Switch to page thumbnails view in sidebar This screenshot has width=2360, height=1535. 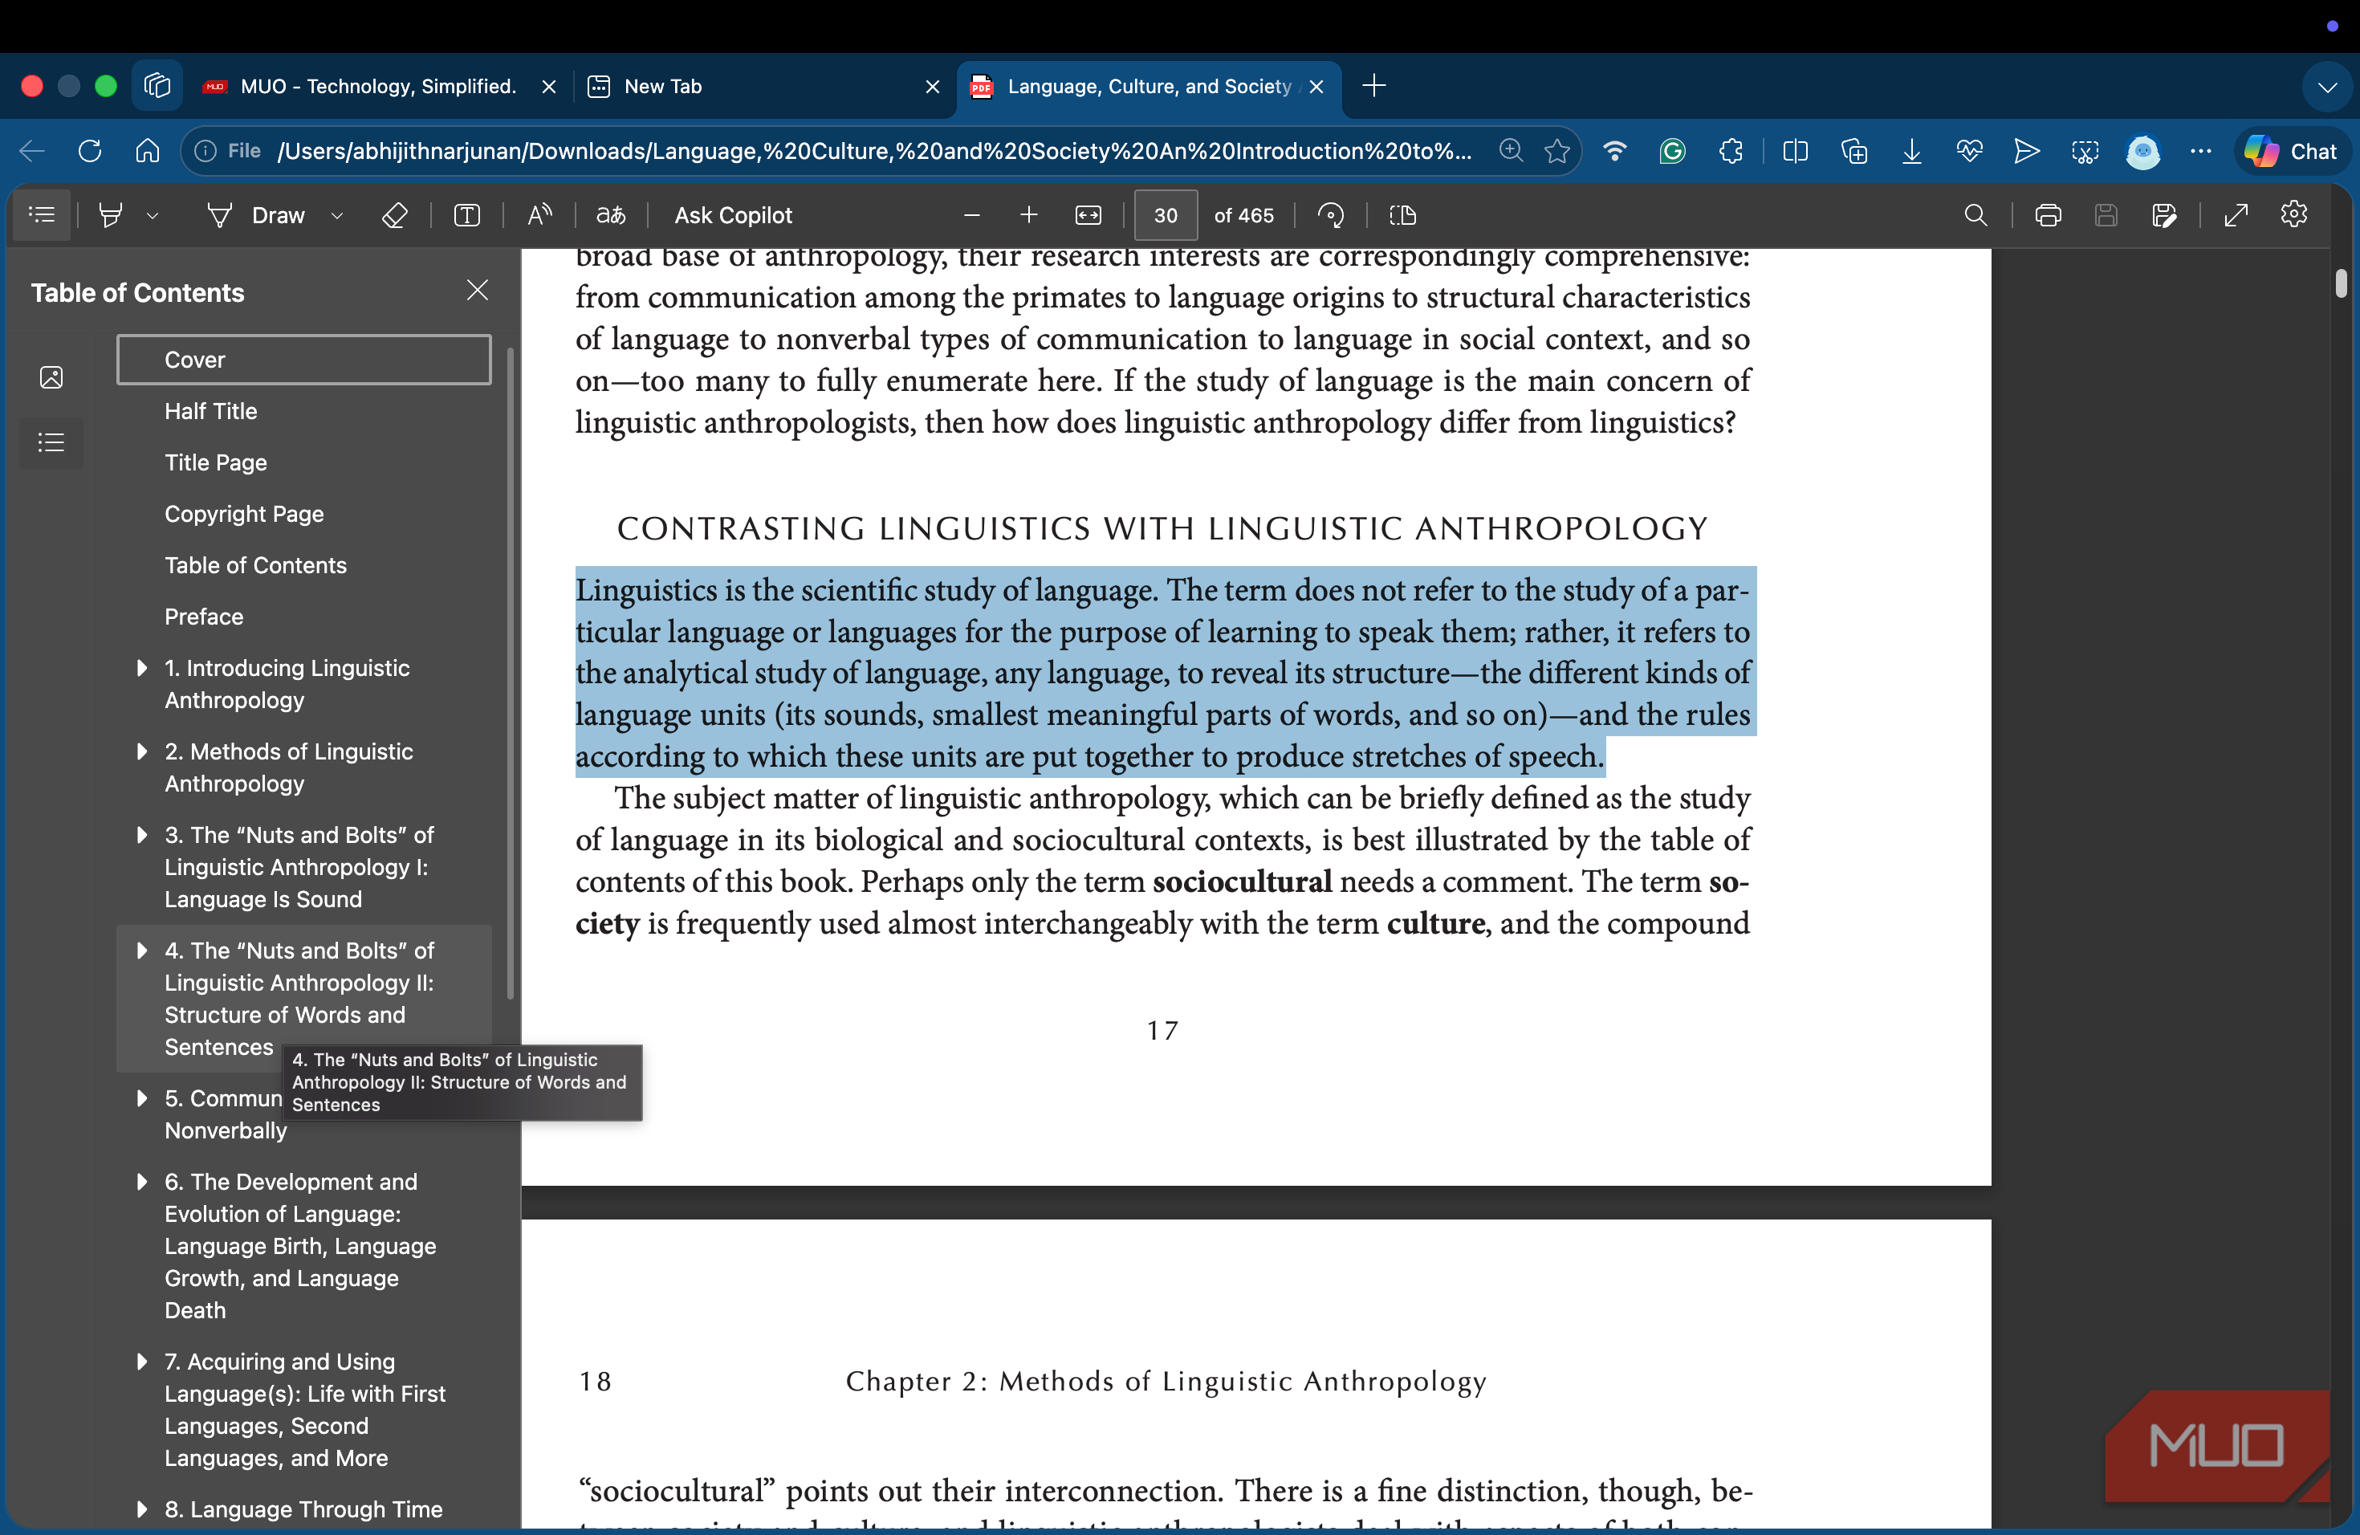tap(51, 377)
